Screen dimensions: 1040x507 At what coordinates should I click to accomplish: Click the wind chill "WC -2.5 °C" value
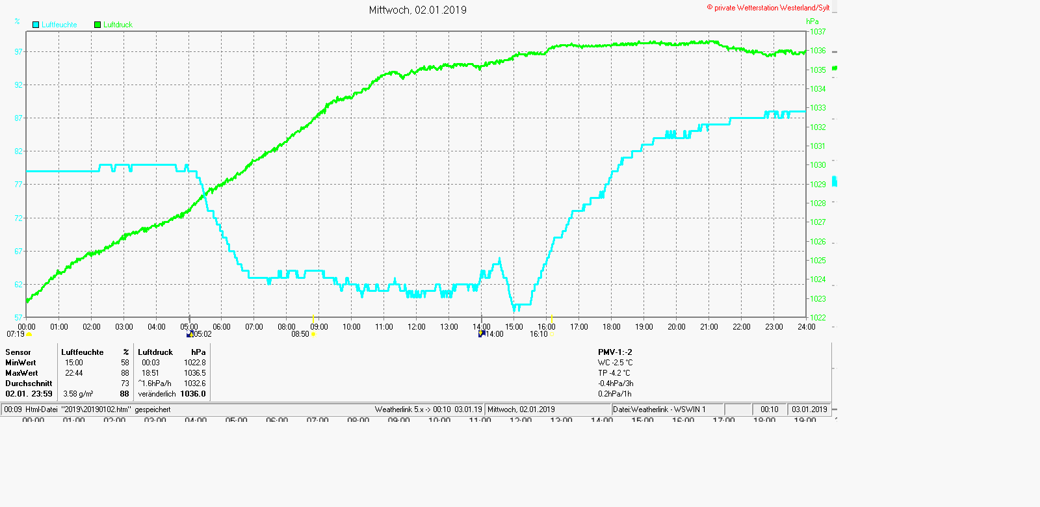pyautogui.click(x=616, y=363)
